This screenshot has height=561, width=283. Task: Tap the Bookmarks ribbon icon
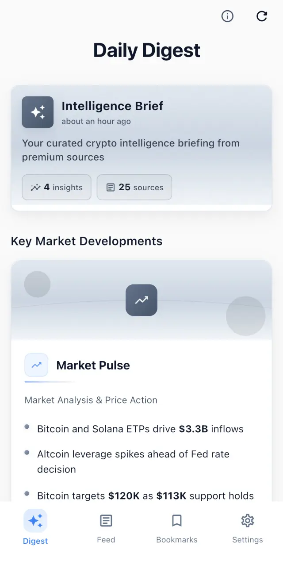[x=176, y=520]
